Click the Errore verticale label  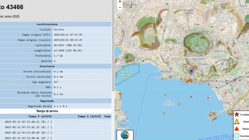[39, 77]
